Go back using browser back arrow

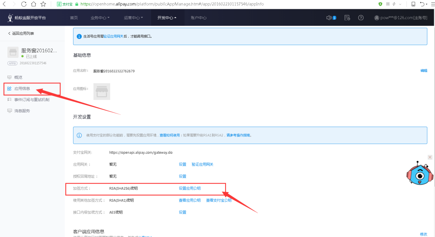[4, 4]
